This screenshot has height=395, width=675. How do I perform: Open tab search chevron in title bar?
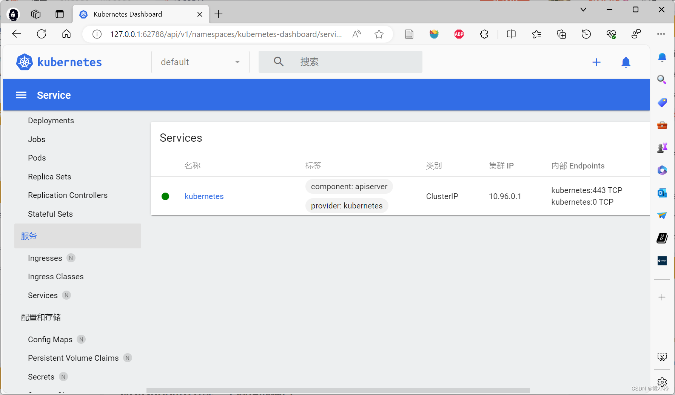point(583,9)
